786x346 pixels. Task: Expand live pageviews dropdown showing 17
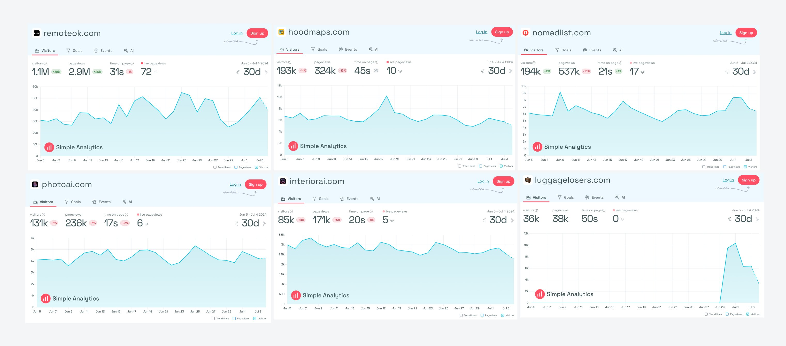point(643,72)
